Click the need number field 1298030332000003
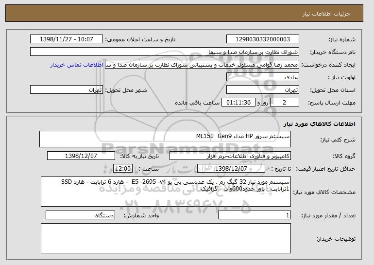Screen dimensions: 374x265 coord(263,39)
